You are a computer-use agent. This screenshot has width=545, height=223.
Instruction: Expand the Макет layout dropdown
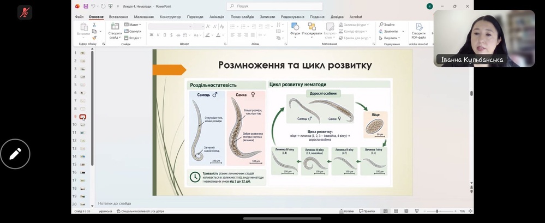(x=133, y=25)
